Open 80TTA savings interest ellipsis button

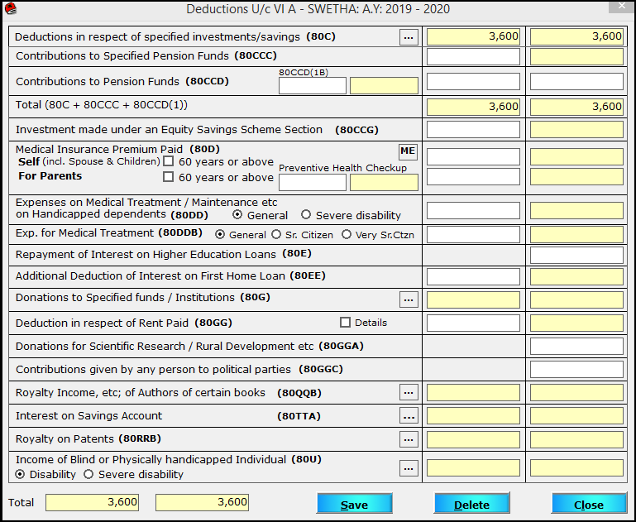(x=409, y=416)
